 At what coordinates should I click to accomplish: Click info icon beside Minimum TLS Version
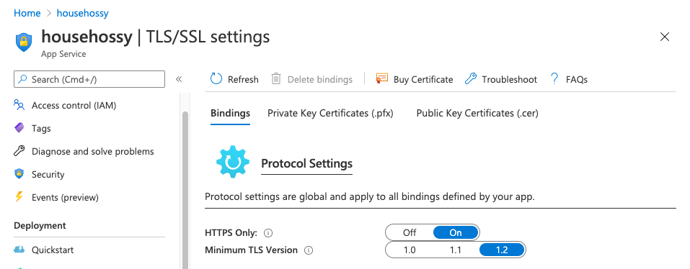(x=309, y=250)
